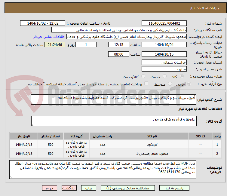Click date 1404/10/13 in کارباکول row
Viewport: 227px width, 196px height.
(x=24, y=145)
